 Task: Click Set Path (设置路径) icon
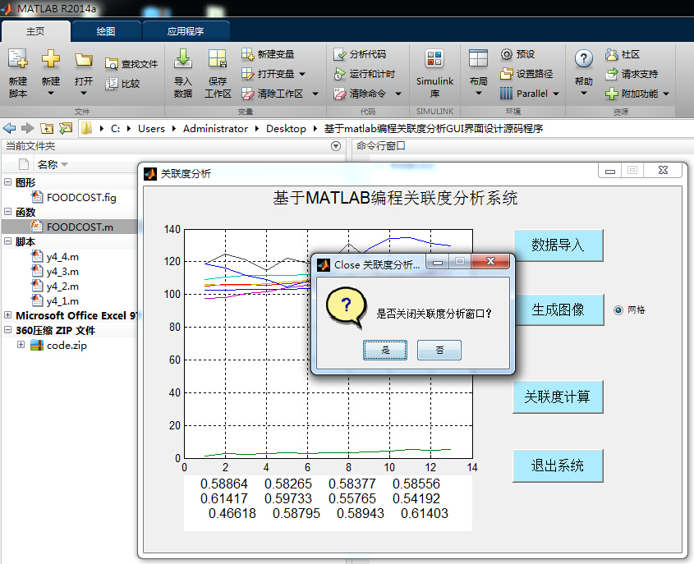pyautogui.click(x=507, y=74)
